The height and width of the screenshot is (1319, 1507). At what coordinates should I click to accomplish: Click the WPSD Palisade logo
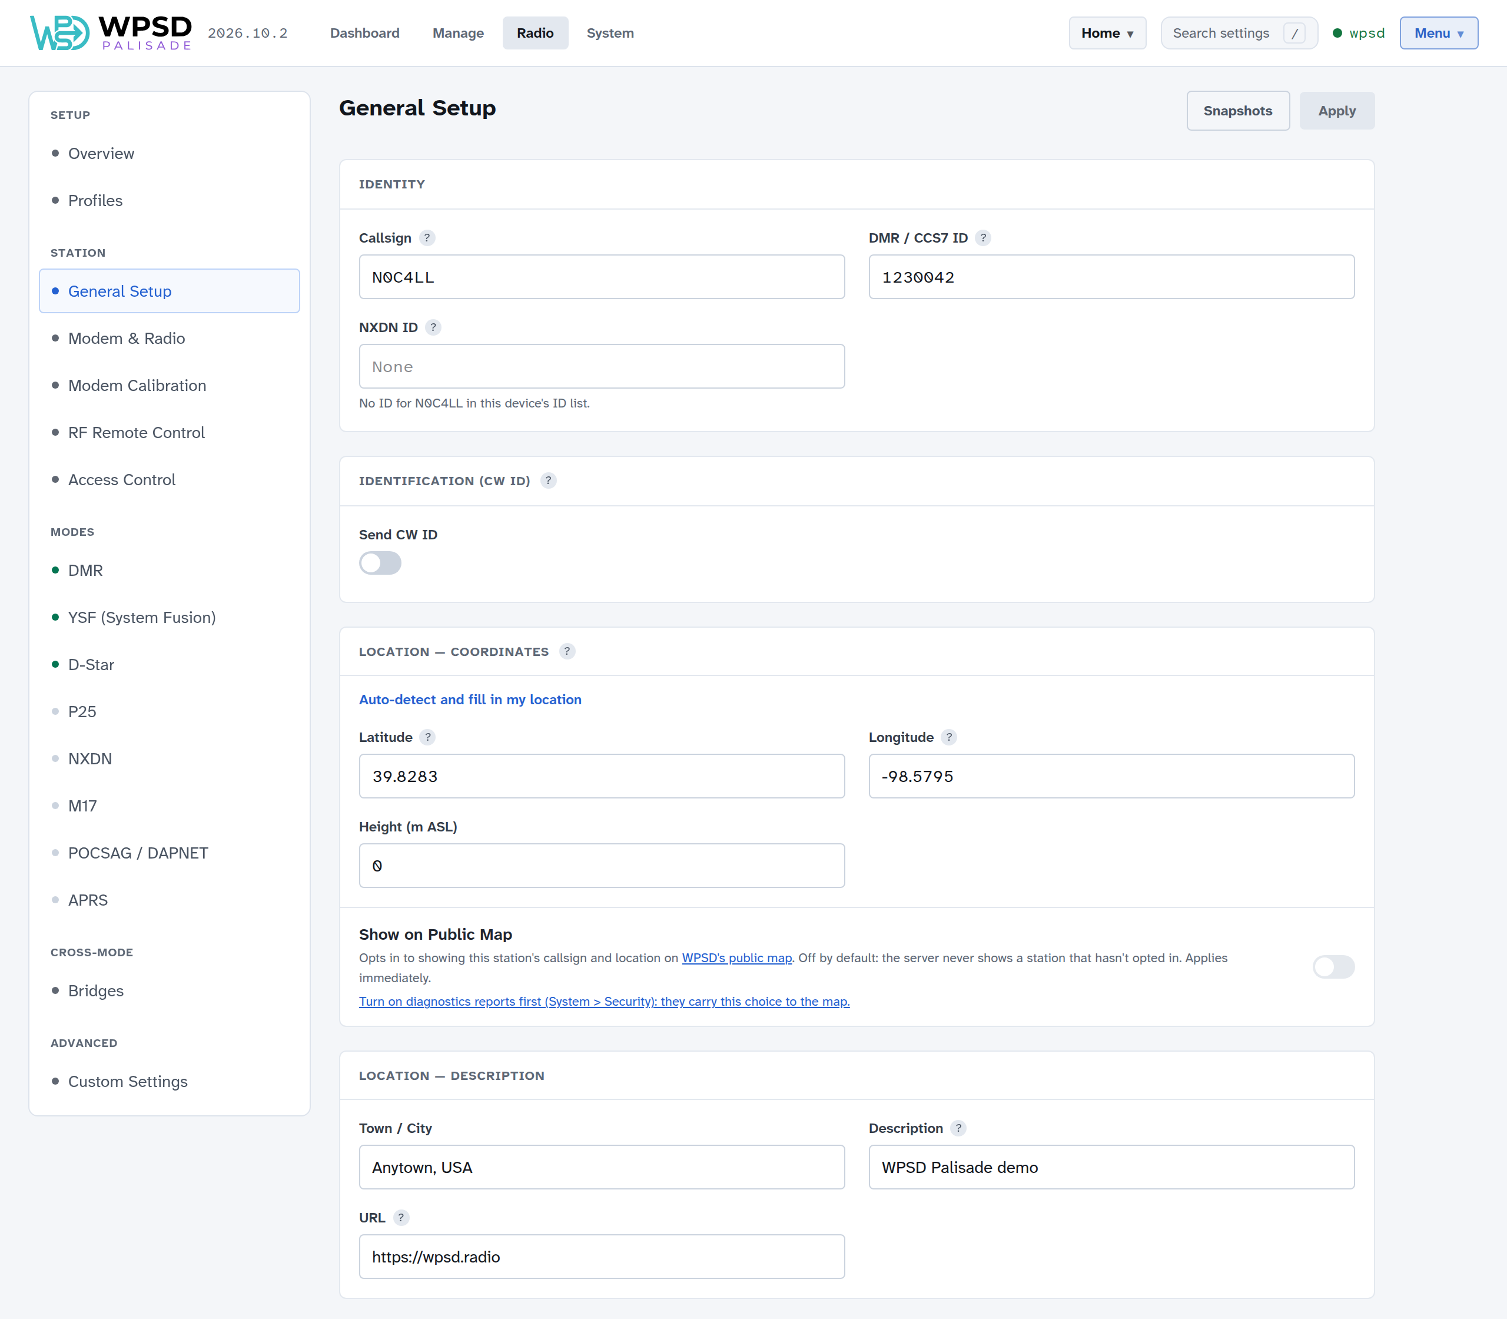[111, 33]
